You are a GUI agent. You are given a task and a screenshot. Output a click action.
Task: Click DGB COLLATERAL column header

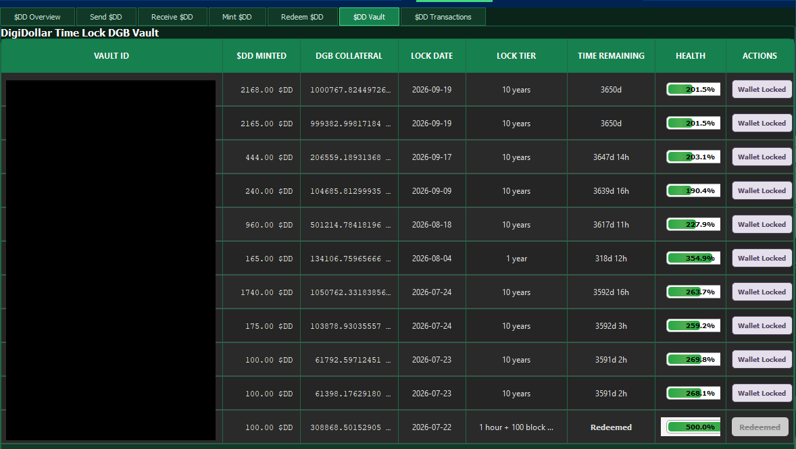pos(349,56)
